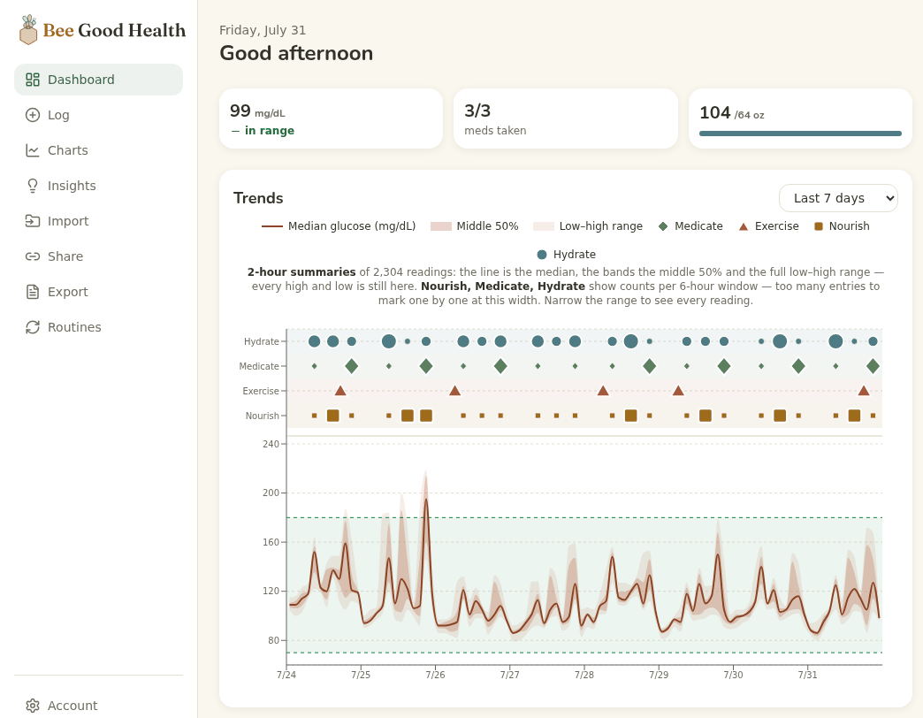
Task: Click the 80 y-axis value
Action: [273, 640]
